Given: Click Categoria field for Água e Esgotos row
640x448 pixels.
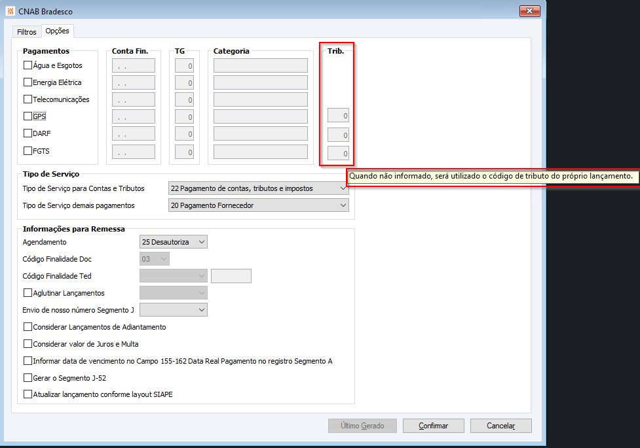Looking at the screenshot, I should coord(261,65).
